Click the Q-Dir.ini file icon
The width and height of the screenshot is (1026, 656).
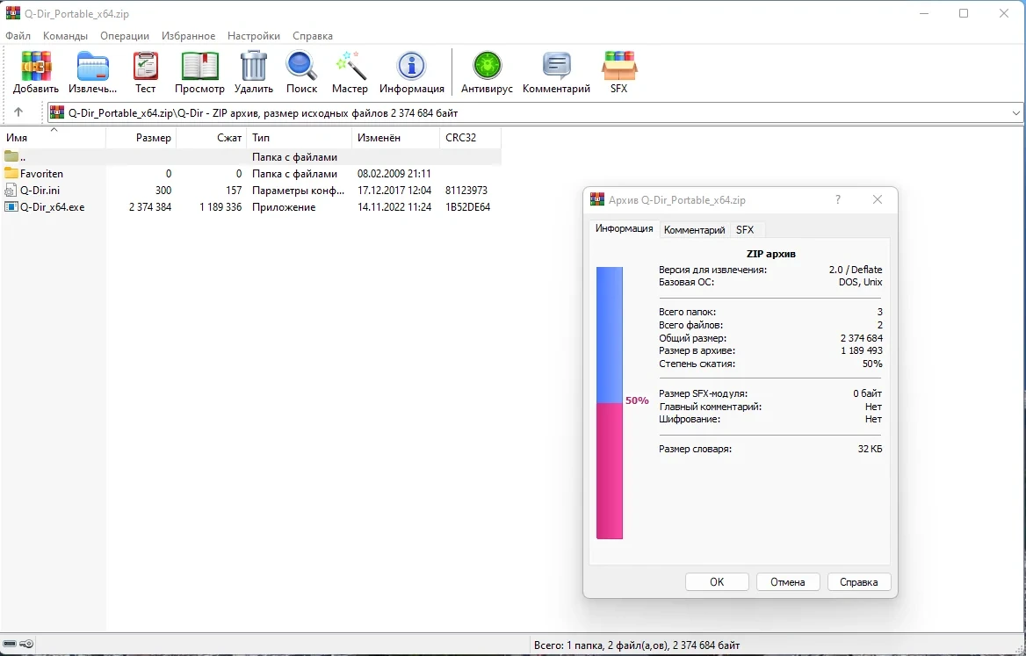pos(11,191)
